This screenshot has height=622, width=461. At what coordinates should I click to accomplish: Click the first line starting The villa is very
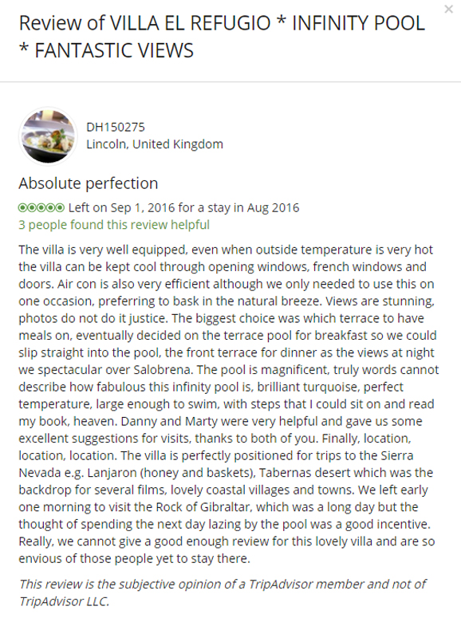click(x=226, y=250)
